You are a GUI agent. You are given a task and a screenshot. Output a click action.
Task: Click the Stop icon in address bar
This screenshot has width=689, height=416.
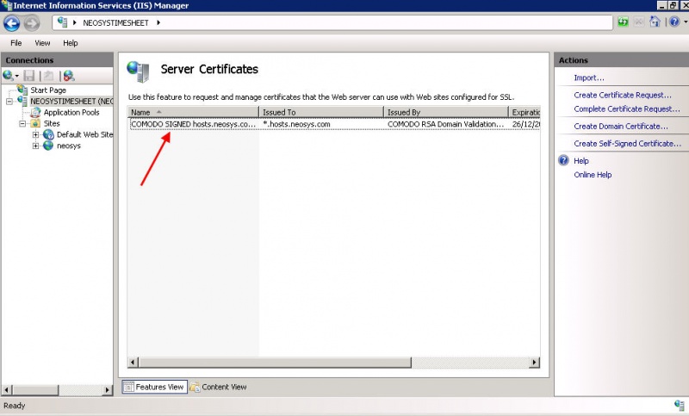(639, 22)
